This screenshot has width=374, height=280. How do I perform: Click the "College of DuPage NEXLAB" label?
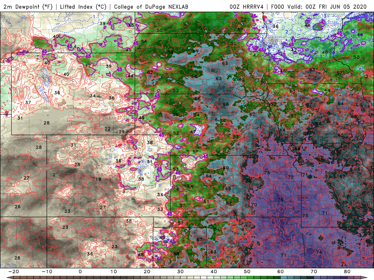151,7
